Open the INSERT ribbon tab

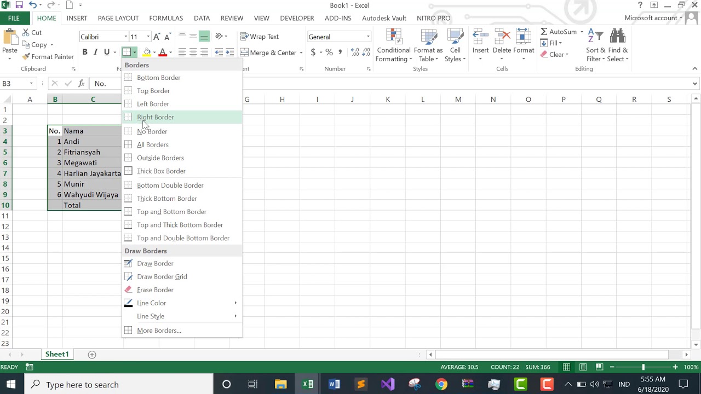pyautogui.click(x=77, y=18)
